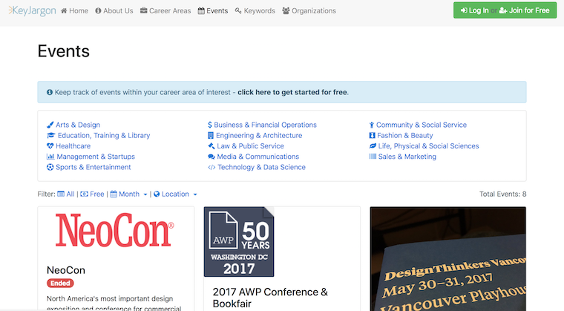
Task: Click the Events page heading
Action: tap(64, 51)
